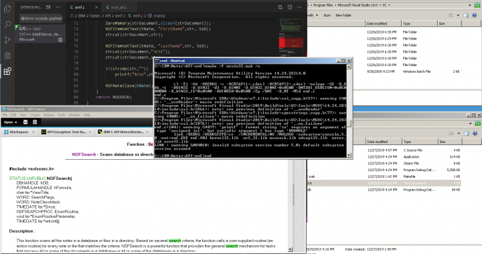Open Source Control view in VS Code
Screen dimensions: 482x254
point(7,40)
